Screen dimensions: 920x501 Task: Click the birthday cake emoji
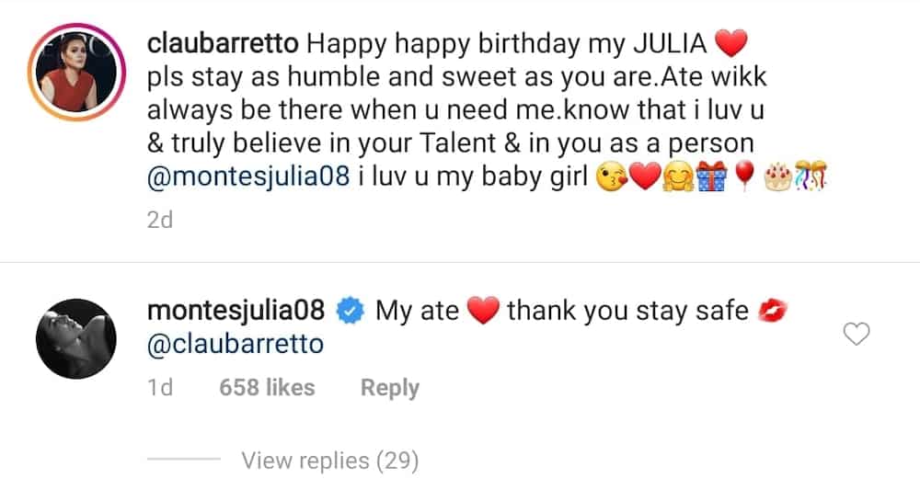coord(778,176)
